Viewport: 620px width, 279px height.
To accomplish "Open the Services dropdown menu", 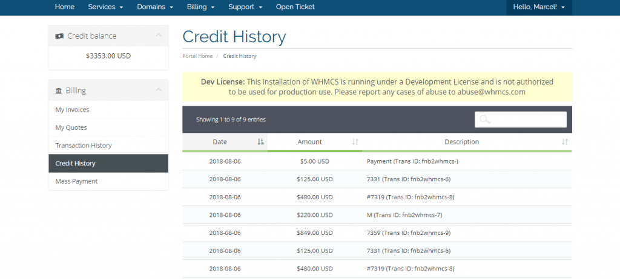I will coord(105,7).
